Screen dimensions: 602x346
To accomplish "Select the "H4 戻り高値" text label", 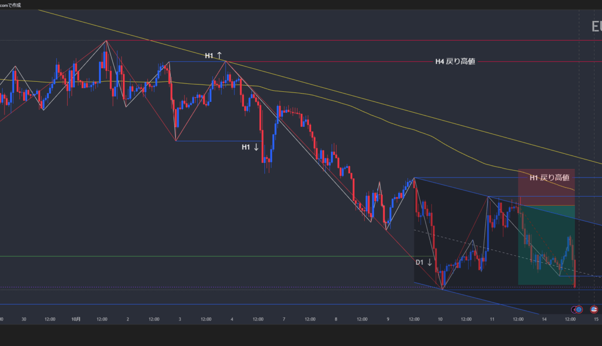I will tap(455, 62).
